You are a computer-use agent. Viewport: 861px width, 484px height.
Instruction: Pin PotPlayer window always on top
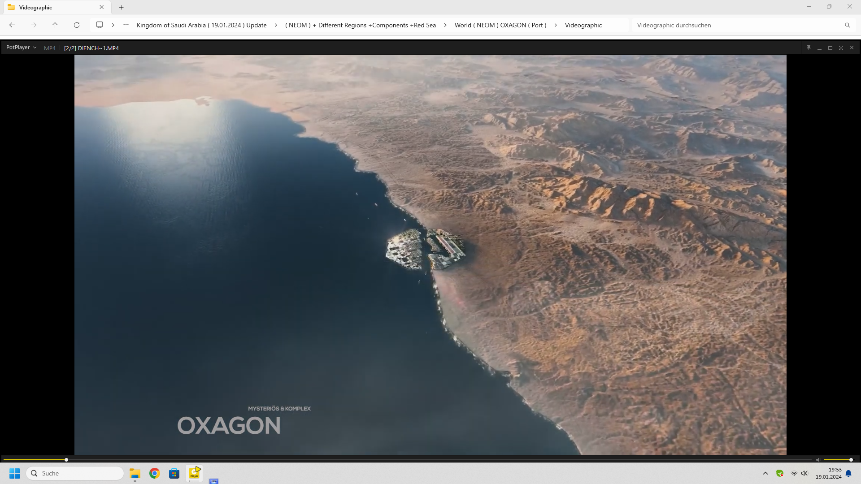click(809, 48)
